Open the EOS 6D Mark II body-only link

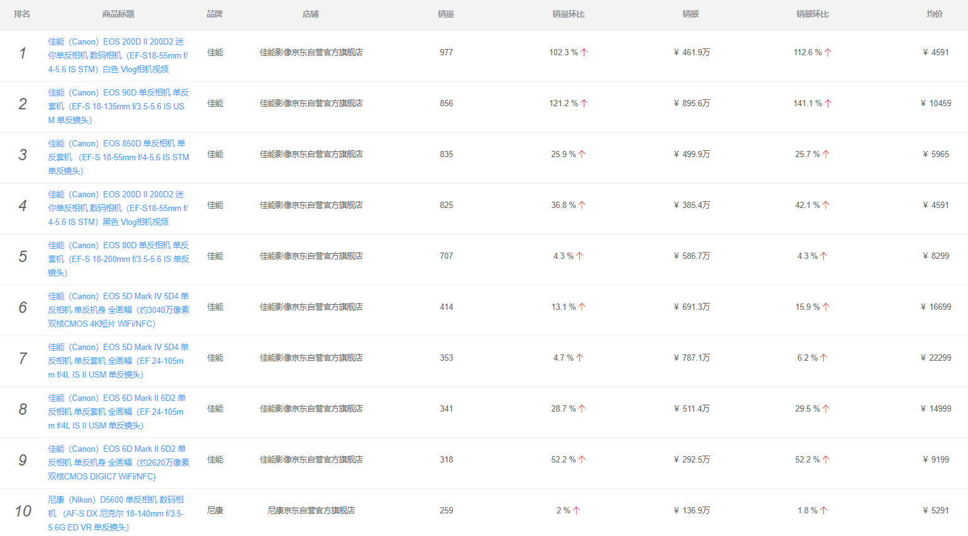118,462
